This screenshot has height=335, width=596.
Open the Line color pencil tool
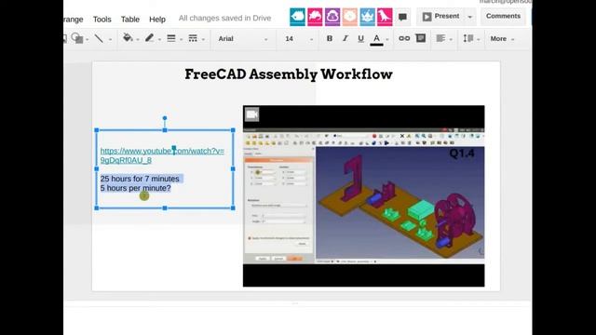pos(149,38)
